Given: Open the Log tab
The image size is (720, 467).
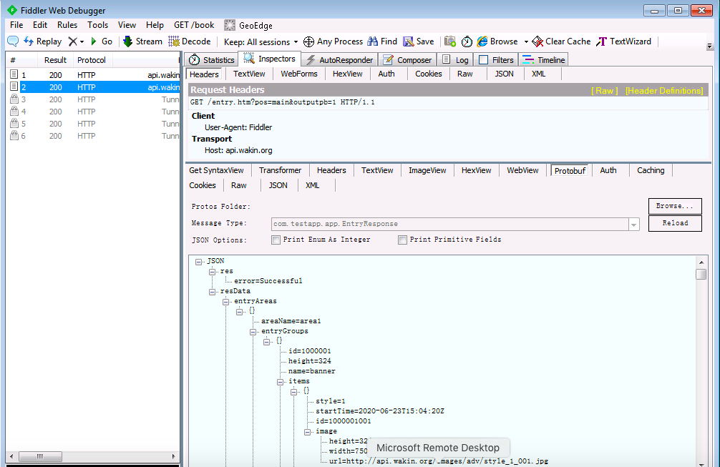Looking at the screenshot, I should [455, 59].
